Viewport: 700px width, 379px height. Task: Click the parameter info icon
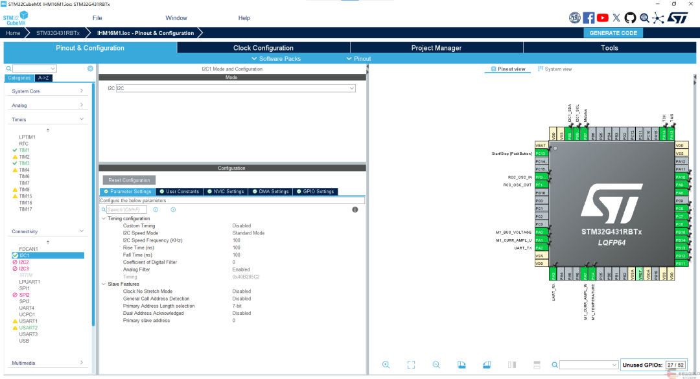[x=355, y=209]
